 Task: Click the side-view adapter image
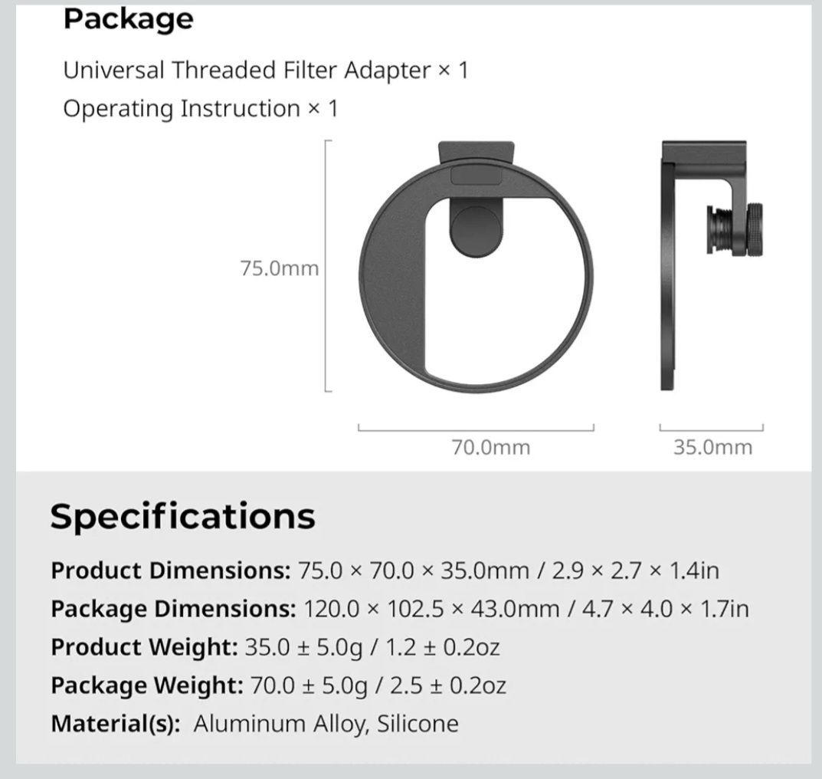(712, 265)
